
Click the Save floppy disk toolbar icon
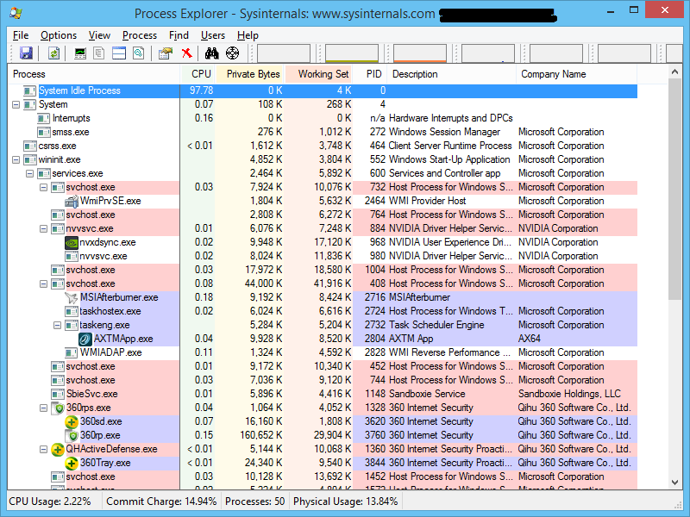(x=26, y=53)
